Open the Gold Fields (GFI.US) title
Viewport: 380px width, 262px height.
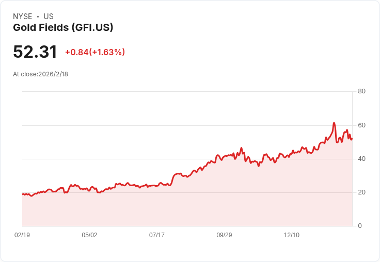(63, 28)
